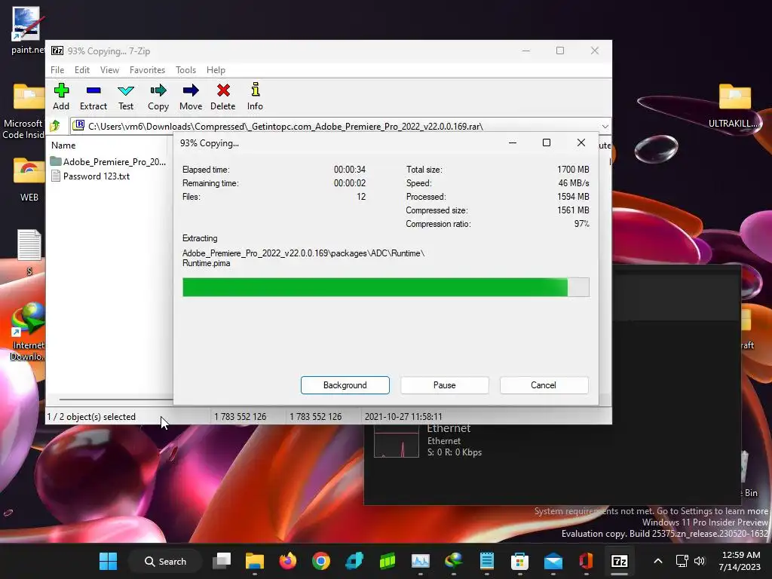This screenshot has width=772, height=579.
Task: Open the clock showing 12:59 AM
Action: click(x=740, y=561)
